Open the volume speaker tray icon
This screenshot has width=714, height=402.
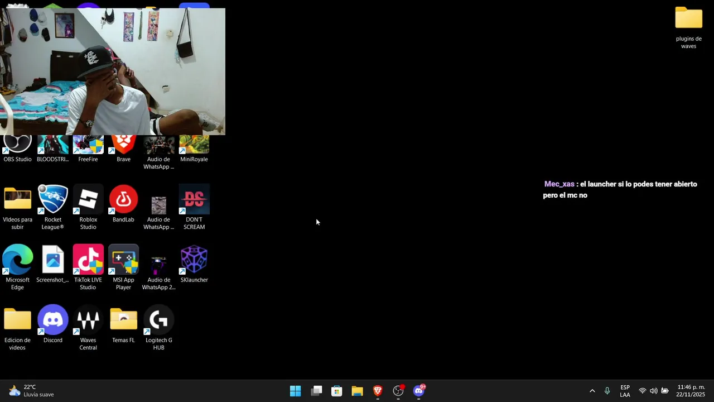point(653,391)
